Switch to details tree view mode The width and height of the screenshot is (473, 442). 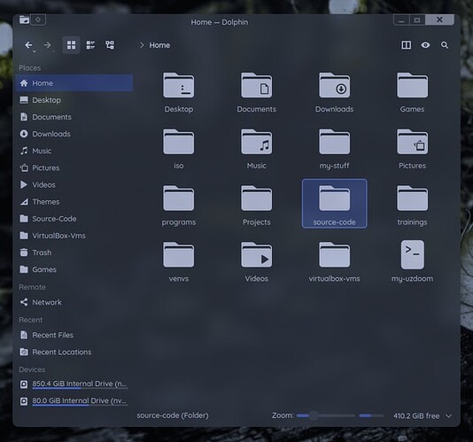(110, 45)
